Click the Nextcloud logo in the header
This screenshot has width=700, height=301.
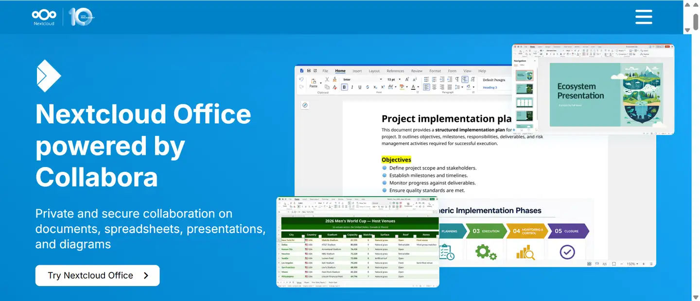tap(44, 17)
